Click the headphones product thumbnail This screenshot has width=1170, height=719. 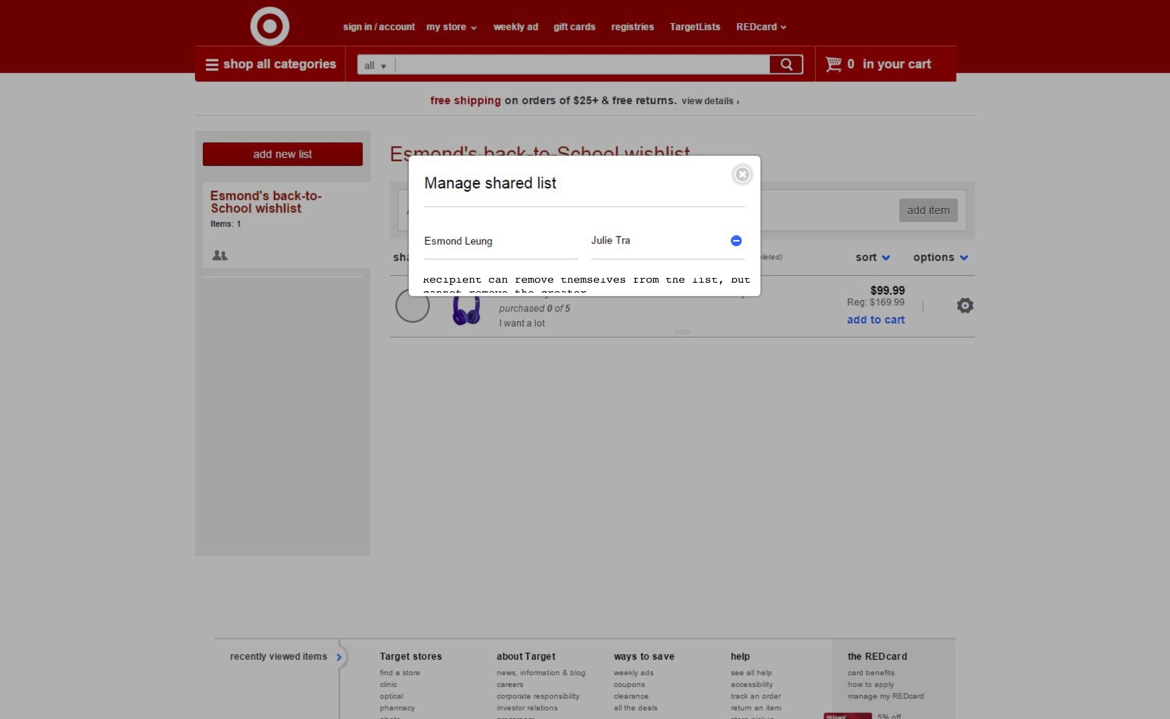pos(466,310)
